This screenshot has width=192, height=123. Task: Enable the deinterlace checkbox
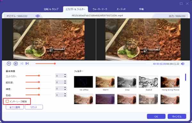tap(7, 101)
